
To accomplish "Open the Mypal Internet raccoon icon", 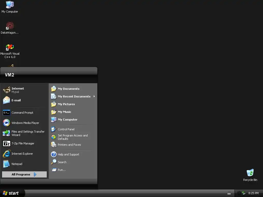I will (x=6, y=90).
